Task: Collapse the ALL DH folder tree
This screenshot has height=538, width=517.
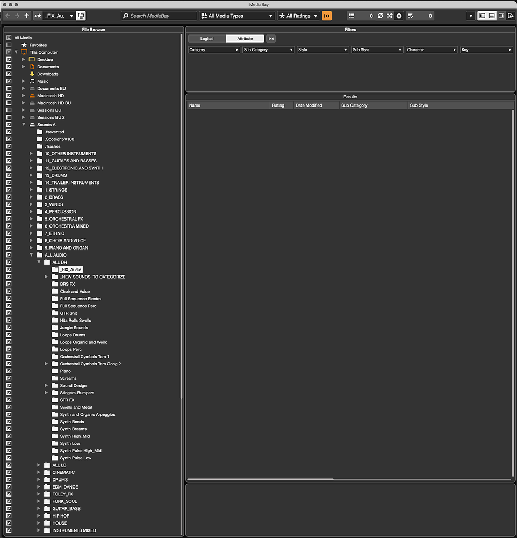Action: 38,262
